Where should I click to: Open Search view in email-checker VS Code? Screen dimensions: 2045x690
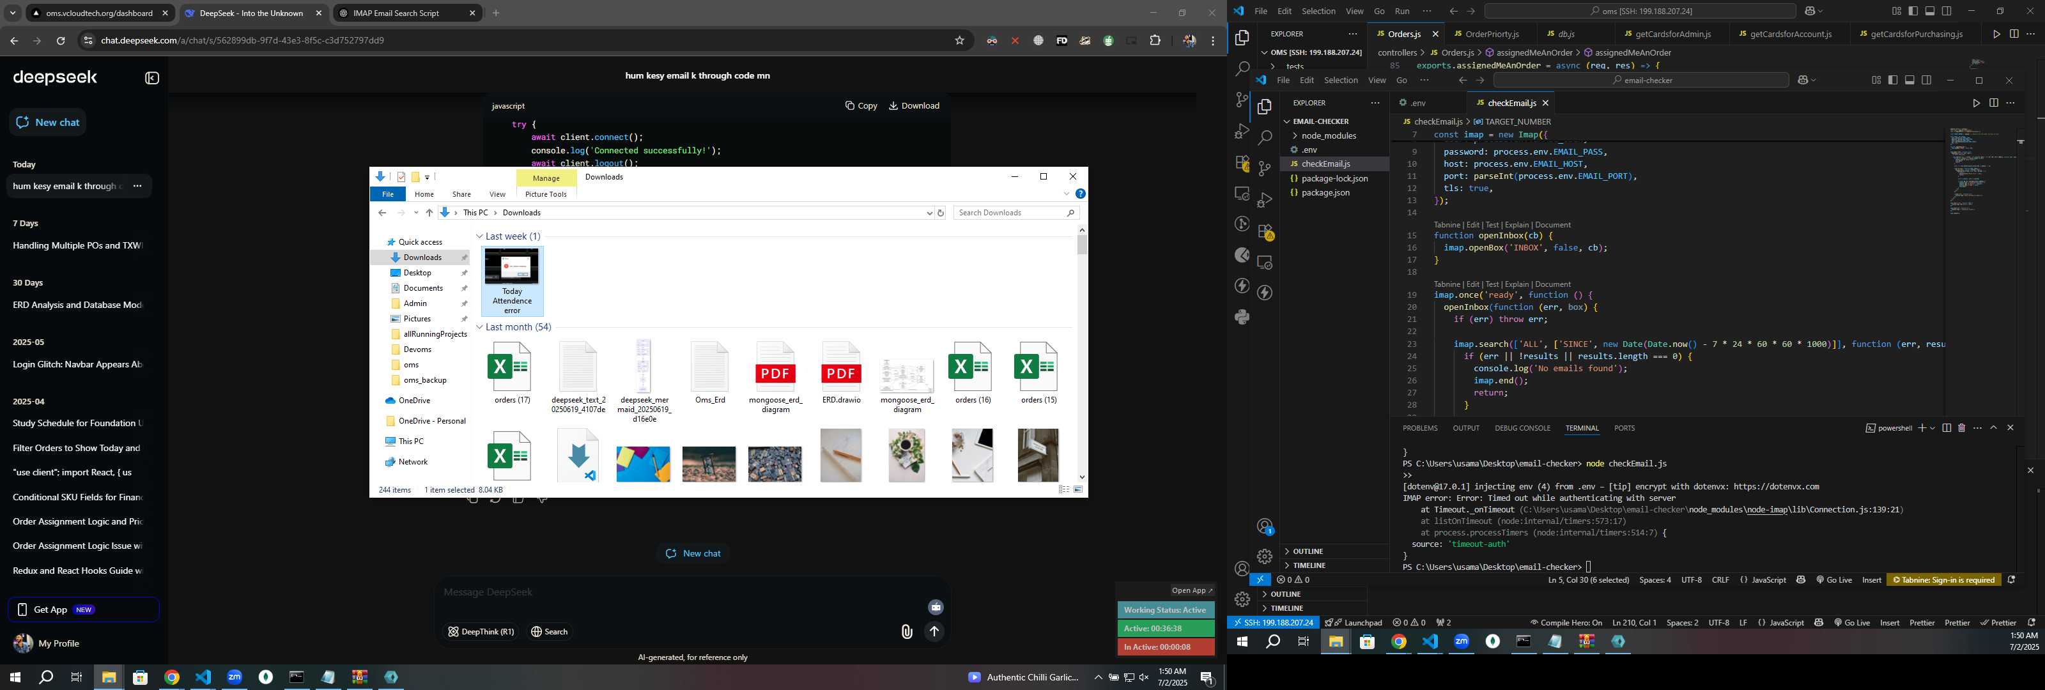tap(1265, 137)
